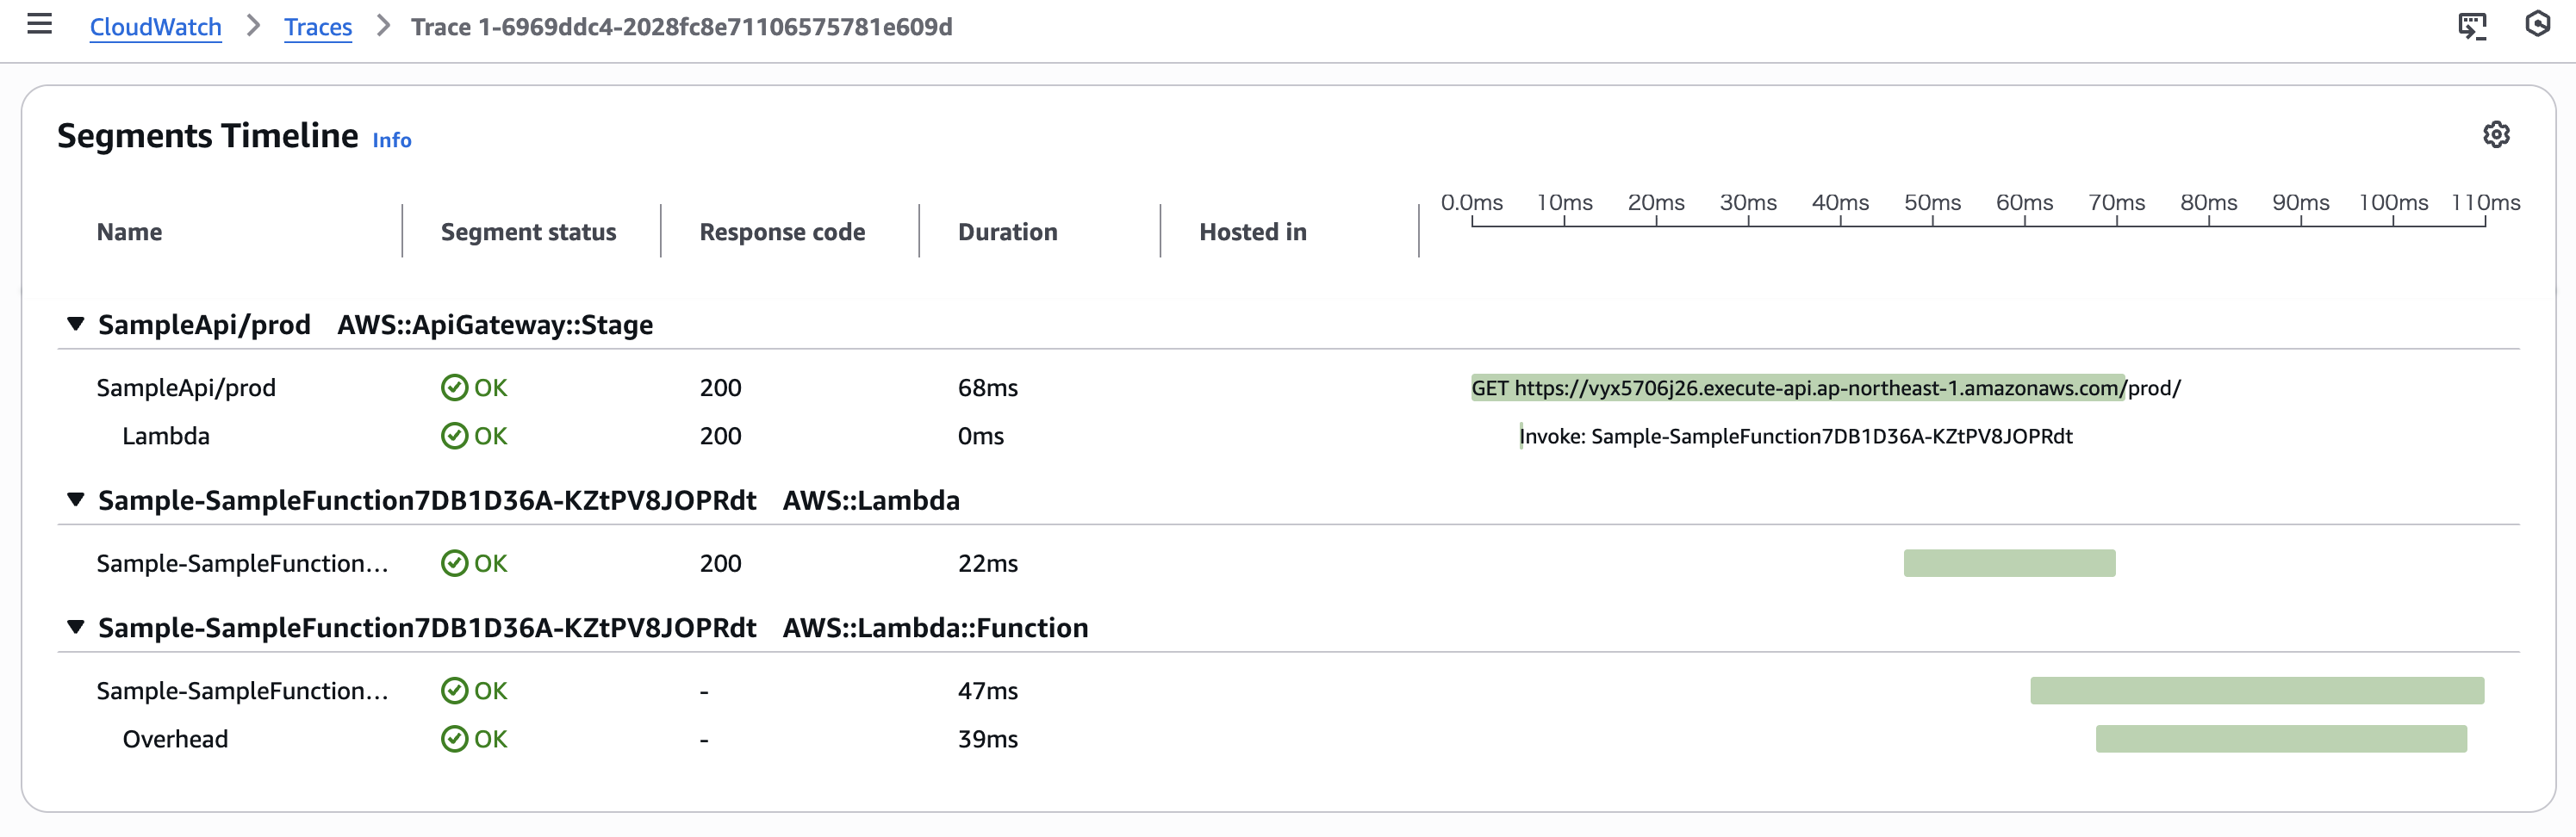Click the Overhead 39ms timeline bar
Screen dimensions: 2576x837
[2280, 739]
